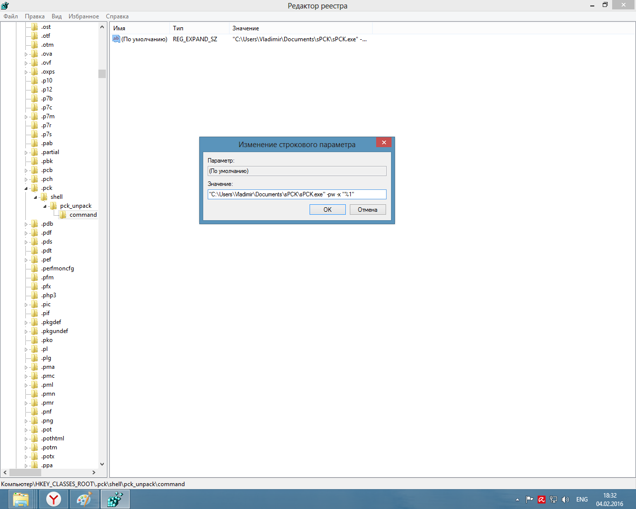
Task: Click the folder icon beside .perfmoncfg
Action: [x=35, y=268]
